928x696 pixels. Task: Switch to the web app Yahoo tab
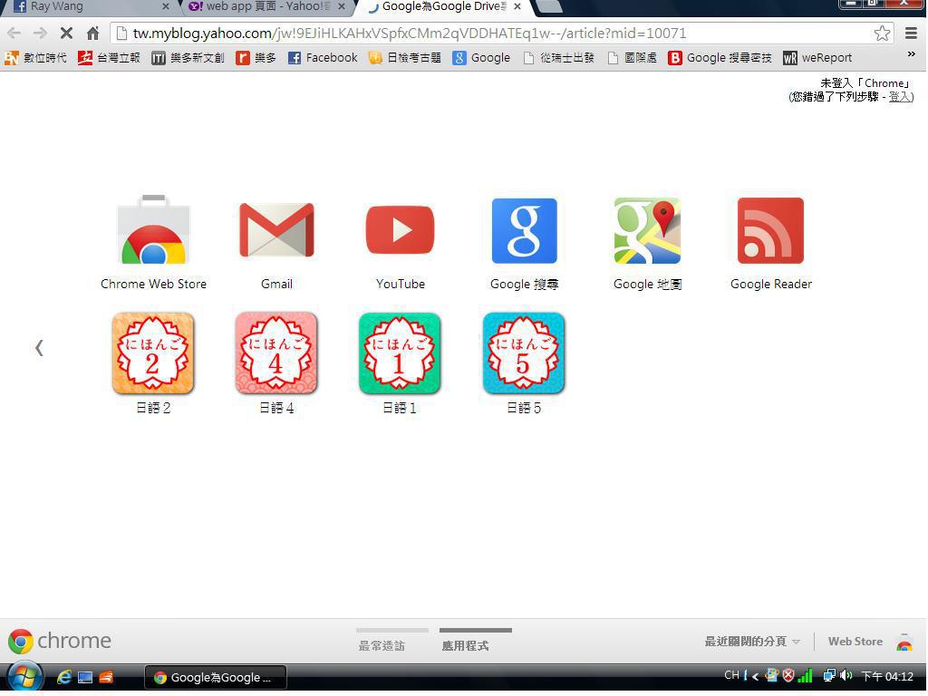pos(266,6)
